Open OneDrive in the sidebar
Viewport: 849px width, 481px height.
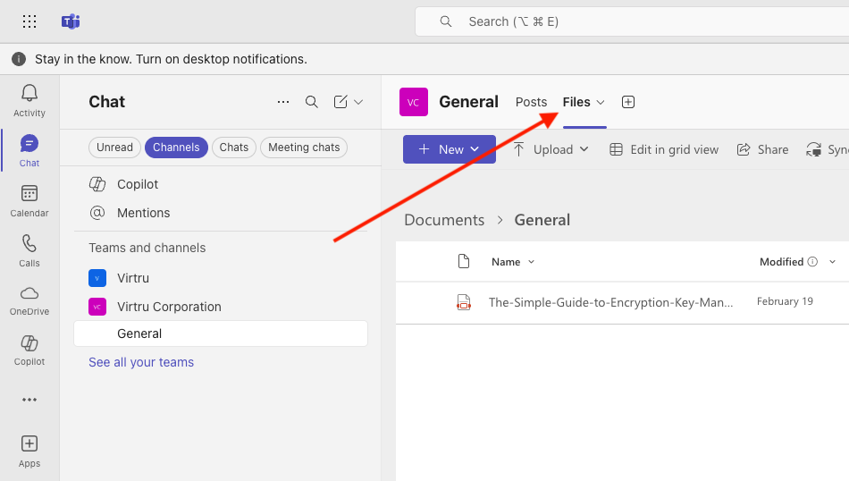tap(29, 300)
